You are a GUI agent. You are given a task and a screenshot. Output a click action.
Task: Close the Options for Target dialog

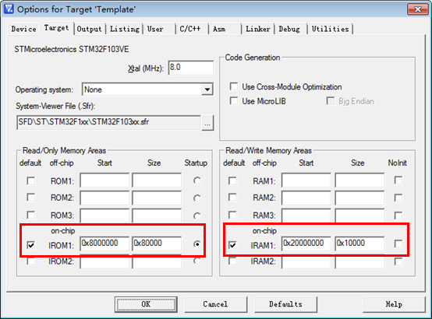pyautogui.click(x=418, y=9)
